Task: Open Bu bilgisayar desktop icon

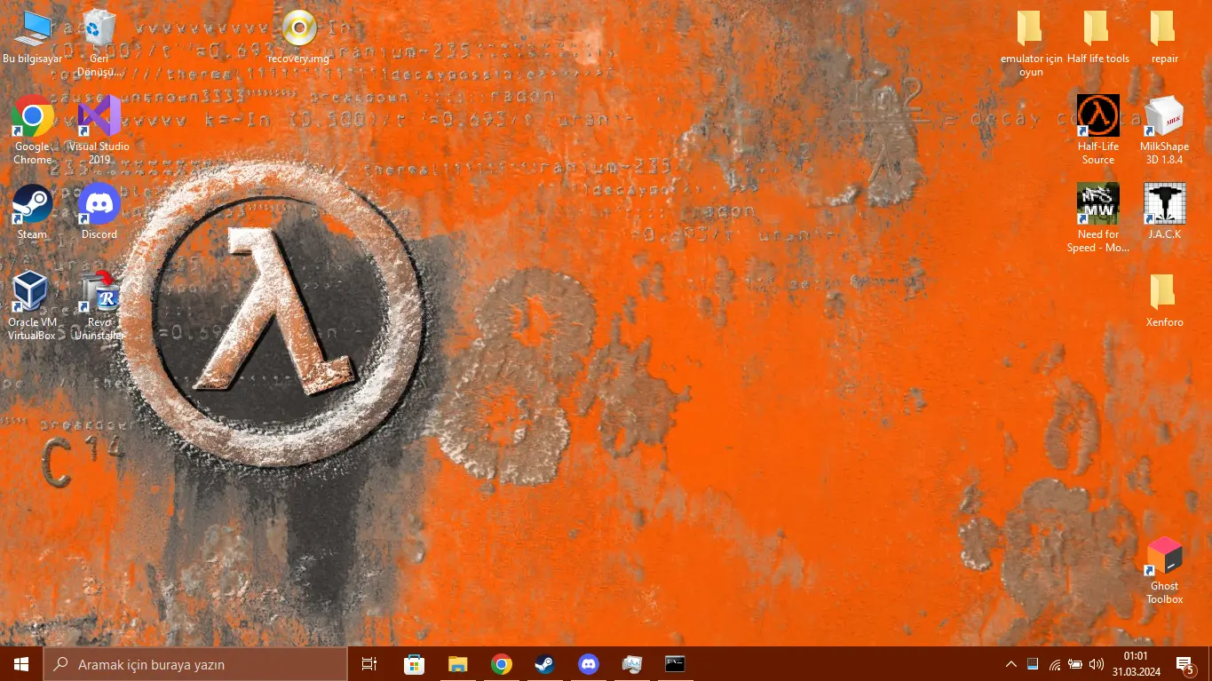Action: click(x=33, y=36)
